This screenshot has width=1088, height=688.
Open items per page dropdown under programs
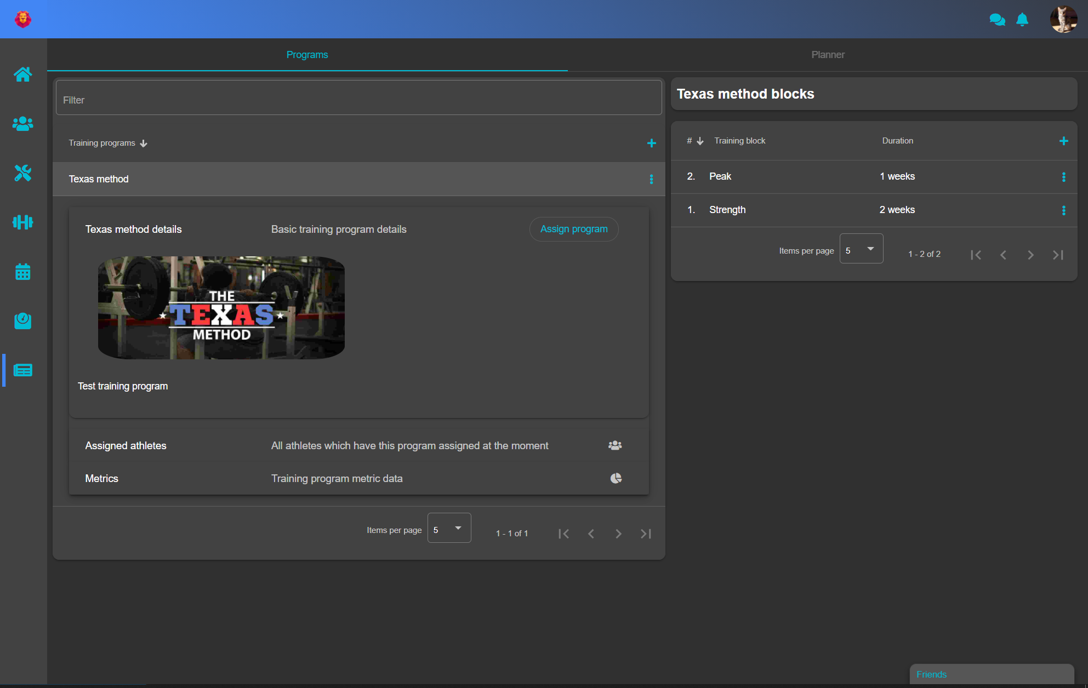click(x=449, y=528)
